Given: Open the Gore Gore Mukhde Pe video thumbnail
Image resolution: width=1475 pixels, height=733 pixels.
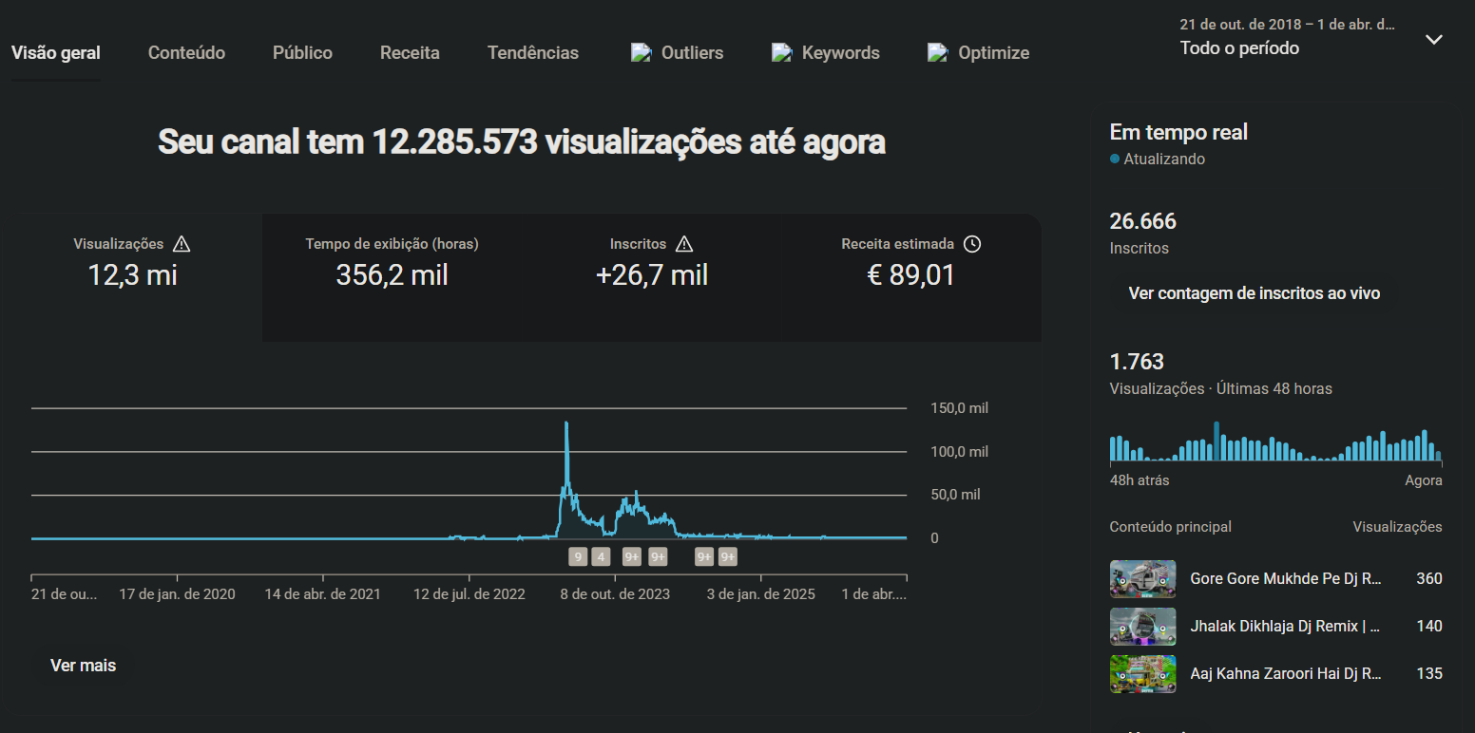Looking at the screenshot, I should coord(1142,579).
